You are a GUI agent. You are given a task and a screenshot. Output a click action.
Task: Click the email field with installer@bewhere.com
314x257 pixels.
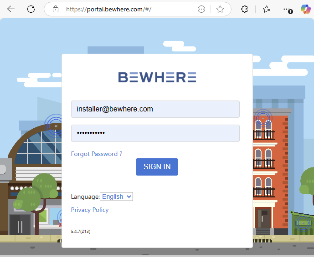[155, 109]
